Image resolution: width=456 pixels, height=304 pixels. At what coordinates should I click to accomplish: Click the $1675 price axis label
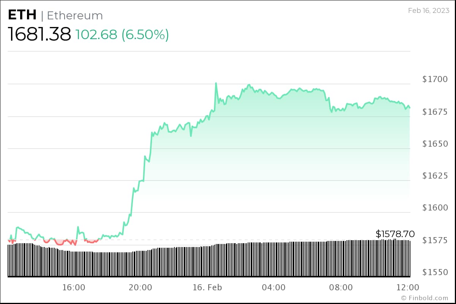[435, 112]
